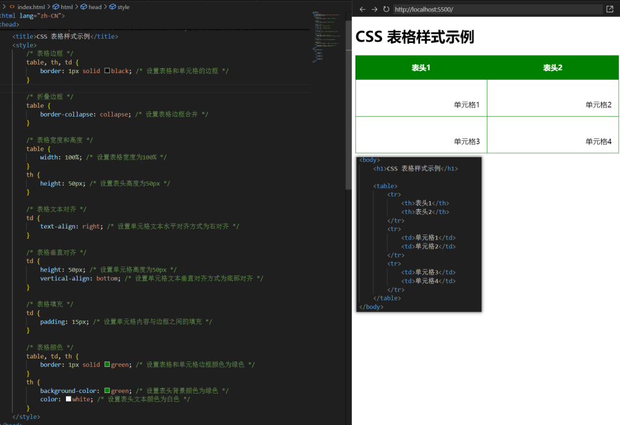Click green swatch next to background-color
This screenshot has height=425, width=620.
click(107, 391)
